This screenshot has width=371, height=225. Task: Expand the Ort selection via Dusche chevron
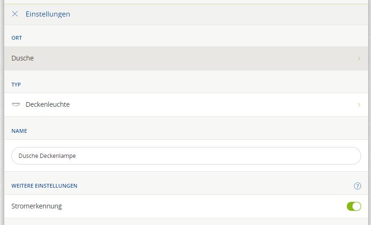tap(359, 59)
